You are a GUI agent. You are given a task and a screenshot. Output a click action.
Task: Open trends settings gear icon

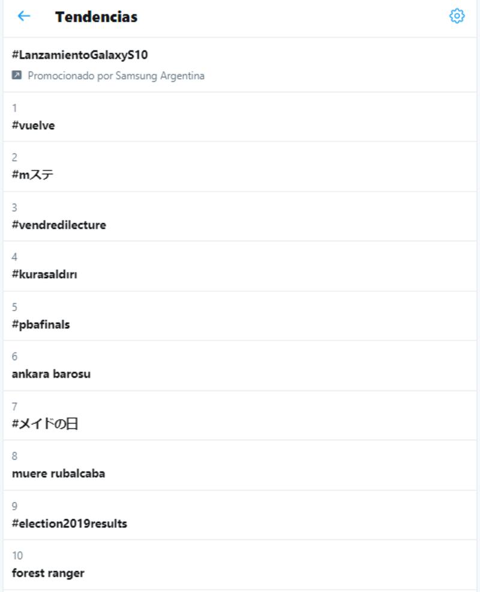click(x=457, y=16)
